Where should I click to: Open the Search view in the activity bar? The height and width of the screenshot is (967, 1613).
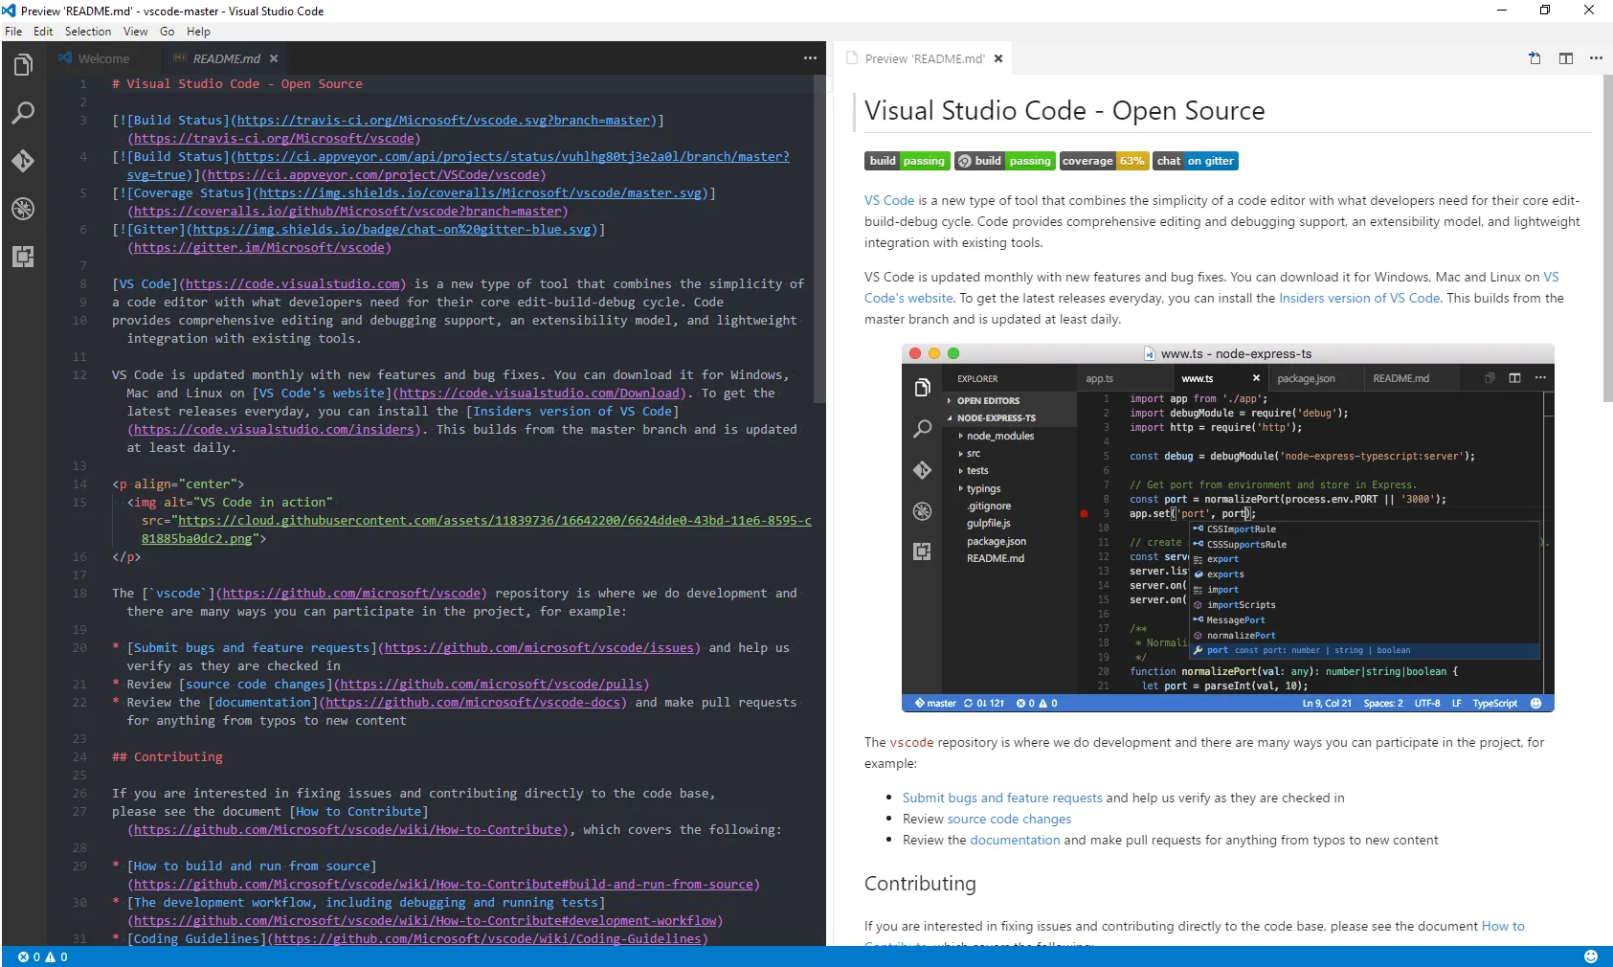(23, 113)
